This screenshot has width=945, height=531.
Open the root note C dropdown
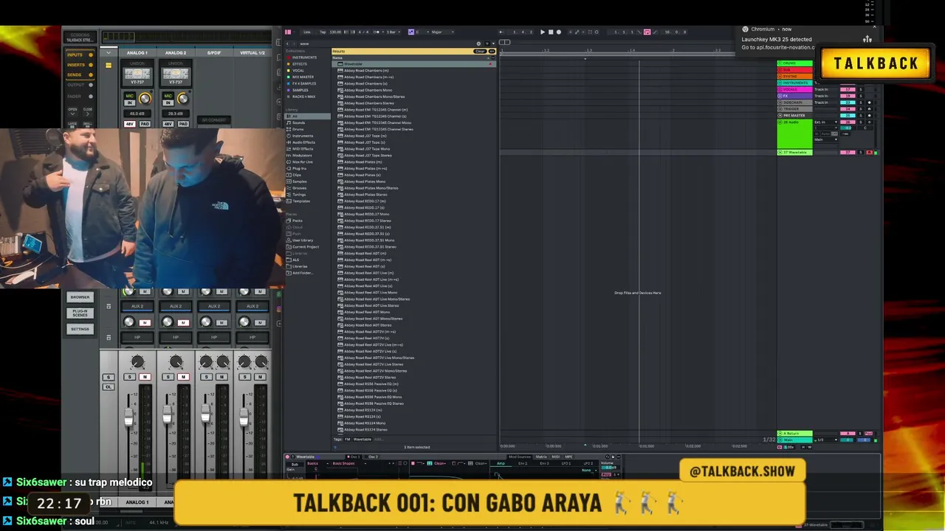point(421,32)
